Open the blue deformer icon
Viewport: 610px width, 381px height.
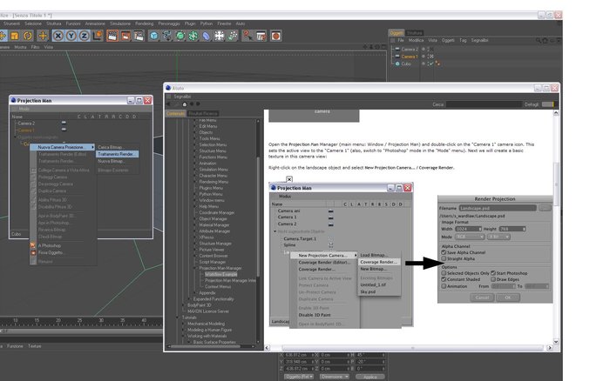tap(207, 37)
